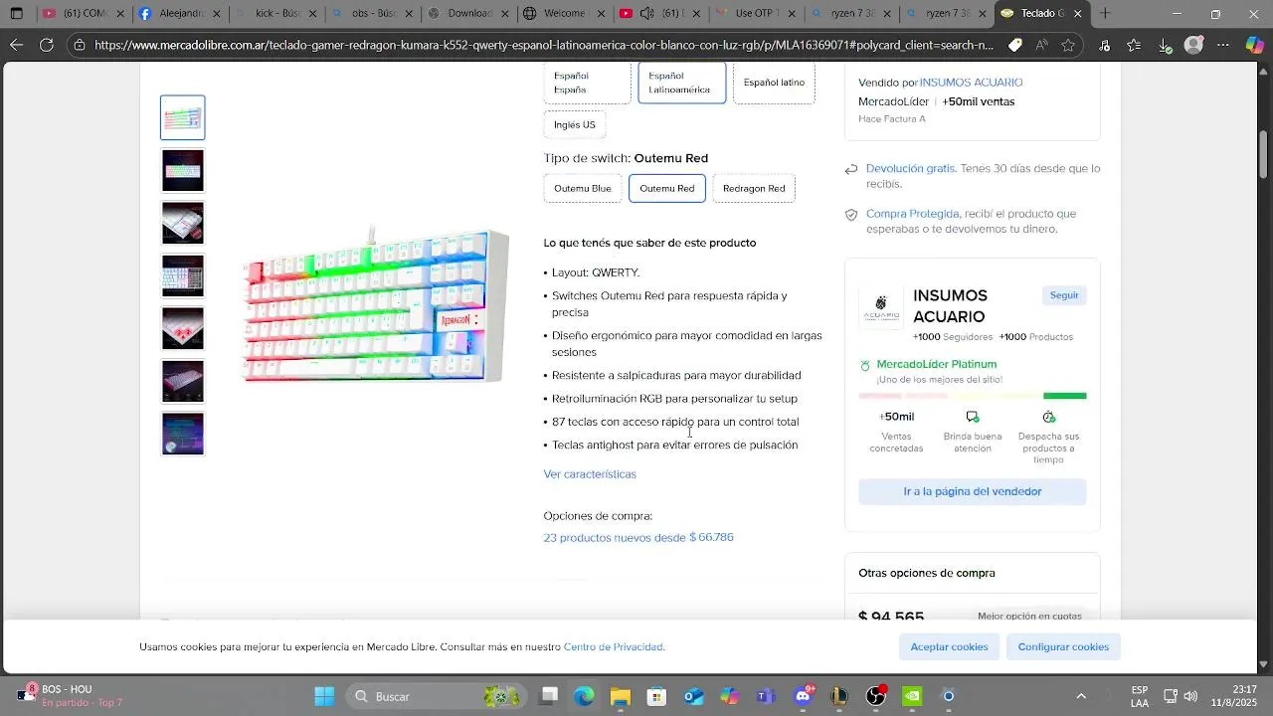Click the seller logo of Insumos Acuario

point(881,307)
